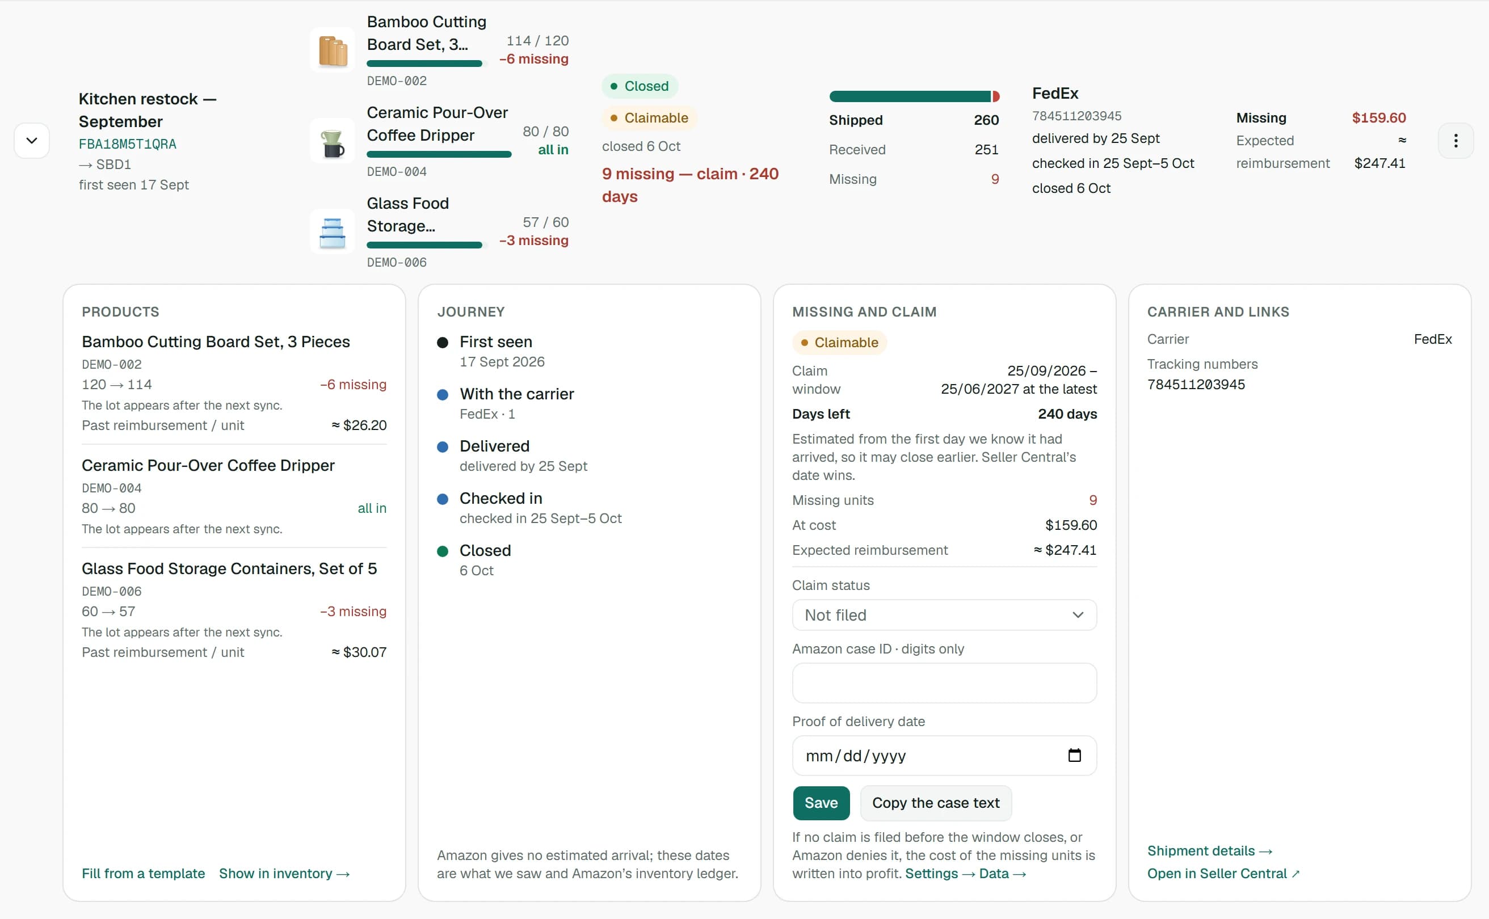Viewport: 1489px width, 919px height.
Task: Click the Glass Food Storage thumbnail
Action: [x=333, y=231]
